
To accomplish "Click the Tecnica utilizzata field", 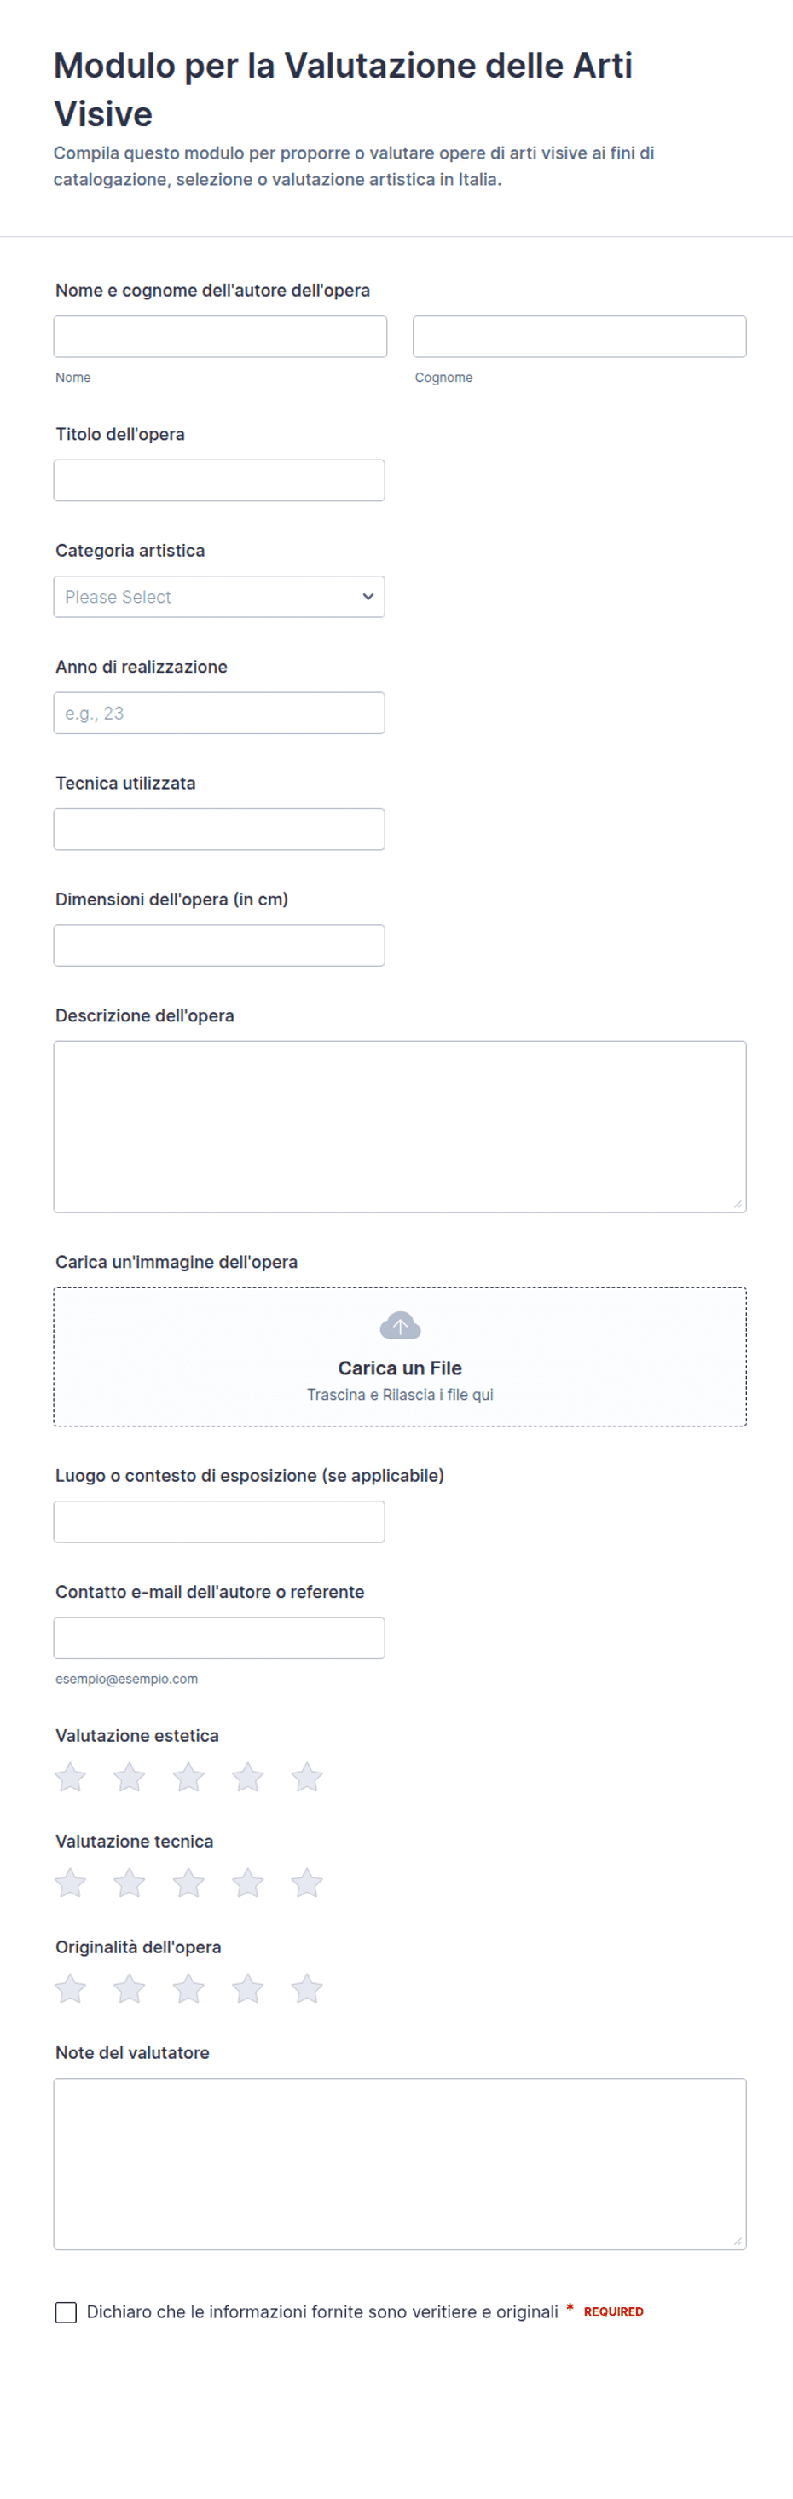I will (x=219, y=830).
